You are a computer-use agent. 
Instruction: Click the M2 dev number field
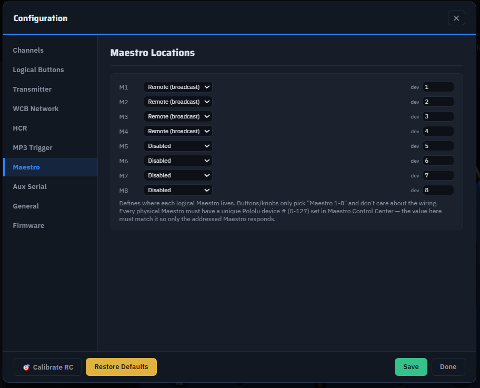tap(438, 102)
